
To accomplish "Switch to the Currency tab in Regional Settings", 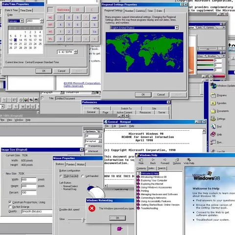I will click(140, 11).
